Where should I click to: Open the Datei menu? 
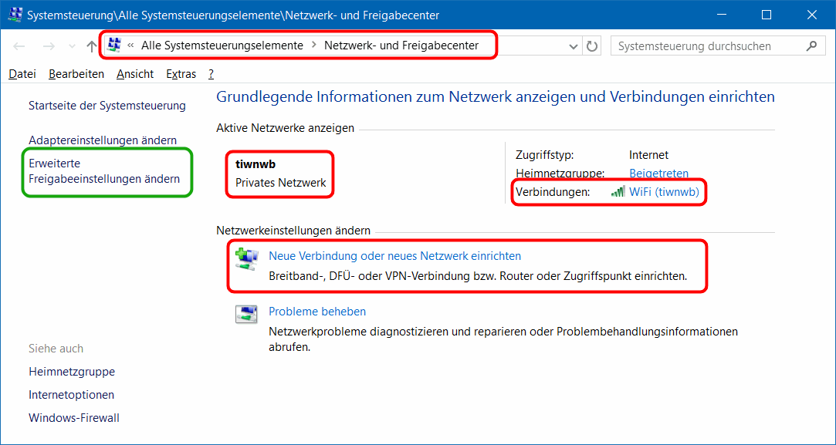tap(22, 74)
